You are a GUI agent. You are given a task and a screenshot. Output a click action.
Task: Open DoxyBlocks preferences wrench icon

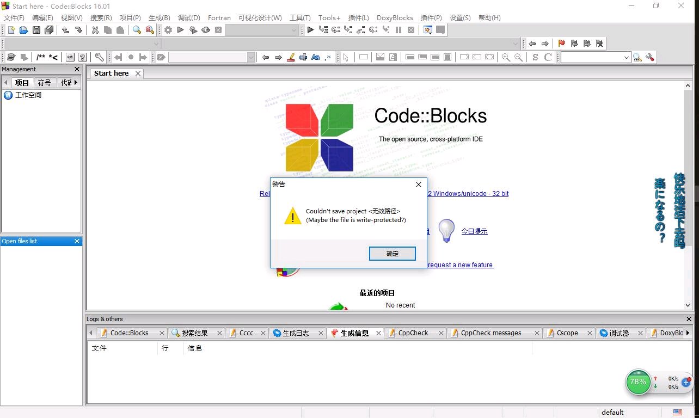point(100,57)
